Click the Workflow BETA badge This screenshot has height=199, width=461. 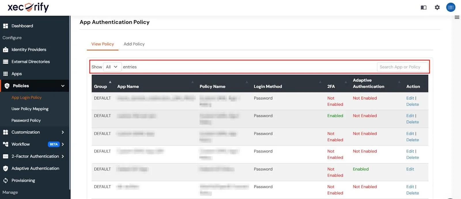click(x=54, y=144)
